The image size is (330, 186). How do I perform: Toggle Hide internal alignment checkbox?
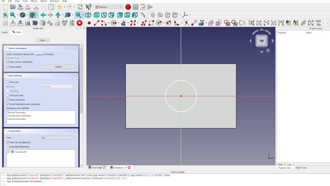tap(8, 143)
